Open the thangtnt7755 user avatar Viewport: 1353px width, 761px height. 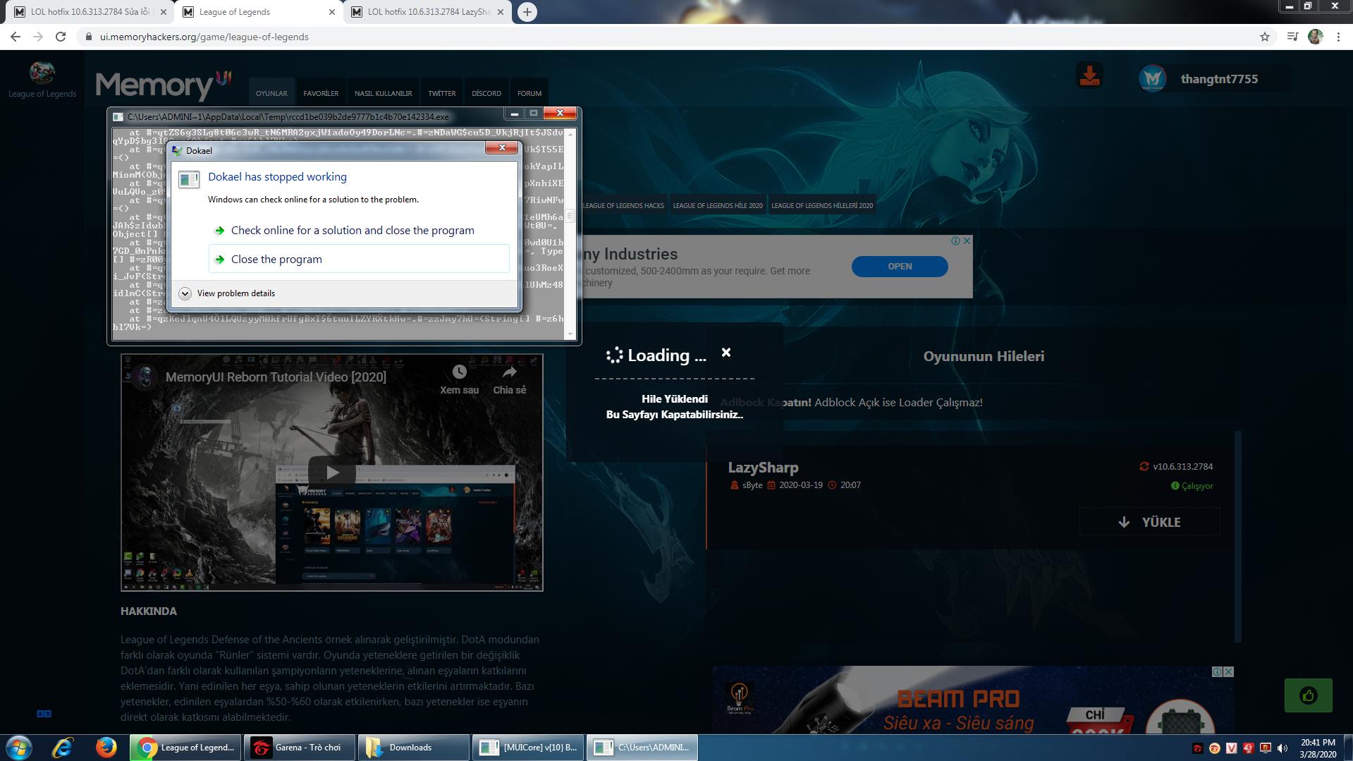[1153, 79]
